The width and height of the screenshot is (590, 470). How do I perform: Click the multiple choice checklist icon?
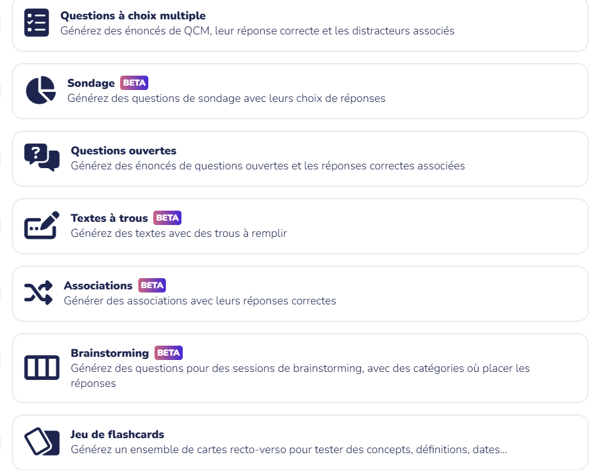[x=36, y=22]
